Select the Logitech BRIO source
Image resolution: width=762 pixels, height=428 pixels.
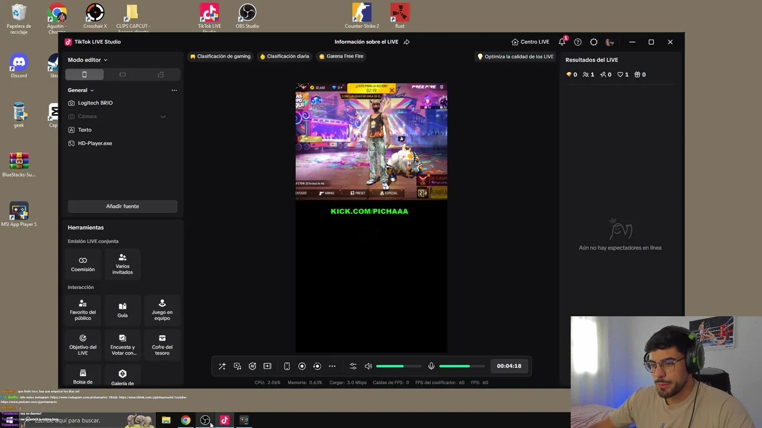[x=122, y=103]
